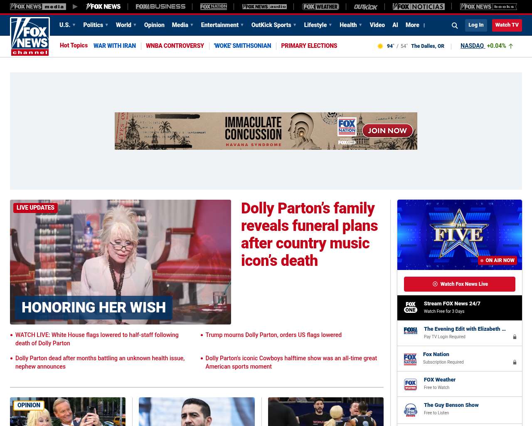The height and width of the screenshot is (426, 532).
Task: Open the site search magnifier icon
Action: (455, 25)
